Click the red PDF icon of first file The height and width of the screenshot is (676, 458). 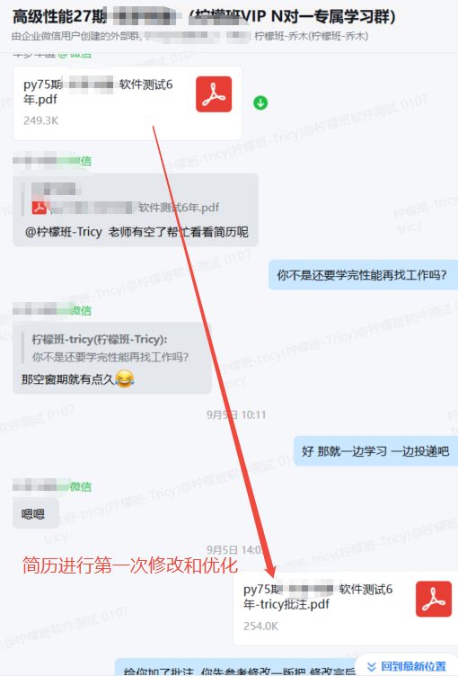214,94
